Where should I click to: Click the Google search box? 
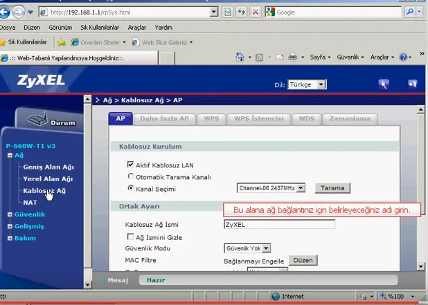pyautogui.click(x=333, y=12)
